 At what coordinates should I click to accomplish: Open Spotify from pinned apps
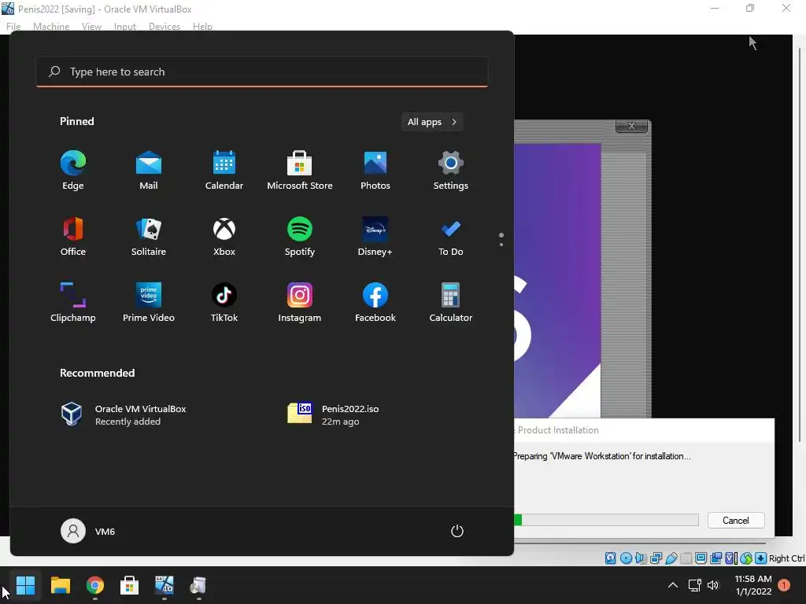click(300, 236)
